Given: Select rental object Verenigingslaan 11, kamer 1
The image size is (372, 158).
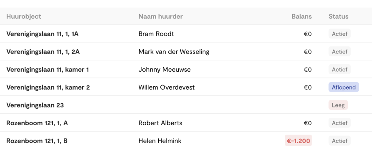Looking at the screenshot, I should (47, 70).
